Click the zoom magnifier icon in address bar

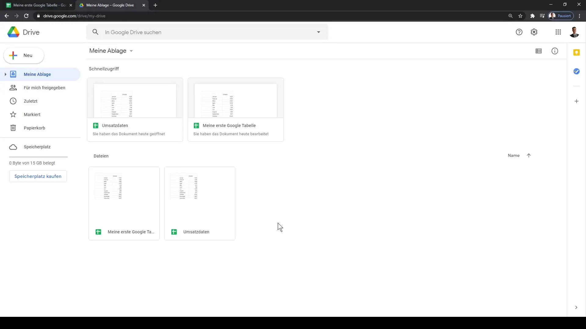pyautogui.click(x=510, y=16)
